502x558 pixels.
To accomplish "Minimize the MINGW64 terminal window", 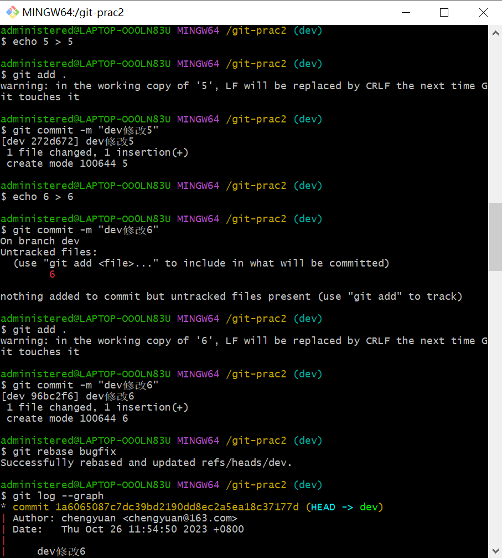I will pos(406,12).
